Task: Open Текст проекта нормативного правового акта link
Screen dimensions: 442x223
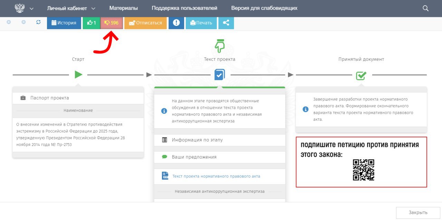Action: coord(216,176)
